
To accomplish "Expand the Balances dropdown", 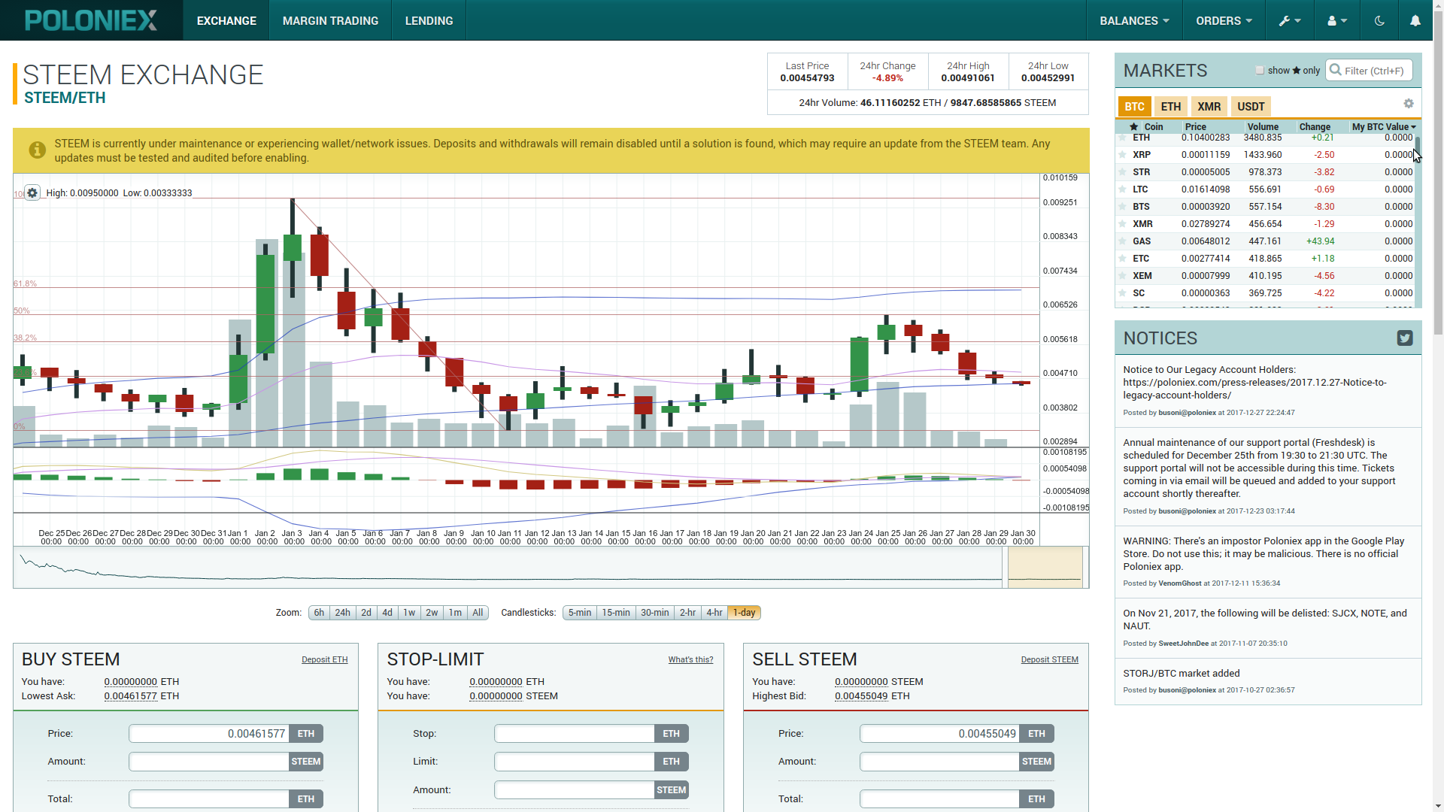I will 1134,20.
